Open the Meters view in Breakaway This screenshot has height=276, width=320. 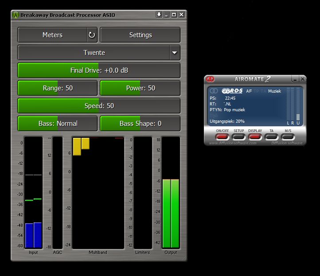(52, 35)
